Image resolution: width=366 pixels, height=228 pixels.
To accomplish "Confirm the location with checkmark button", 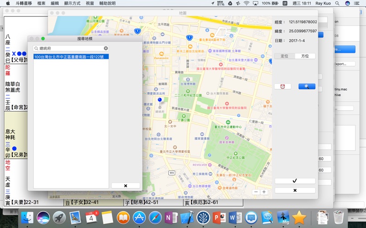I will click(x=295, y=181).
